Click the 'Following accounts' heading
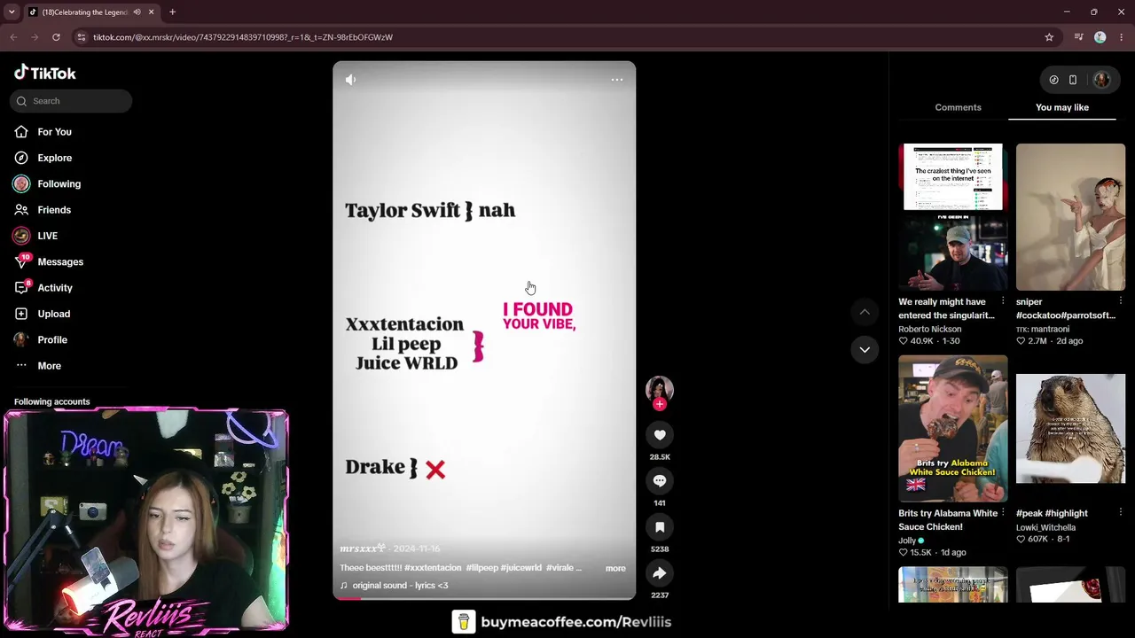Viewport: 1135px width, 638px height. [52, 402]
